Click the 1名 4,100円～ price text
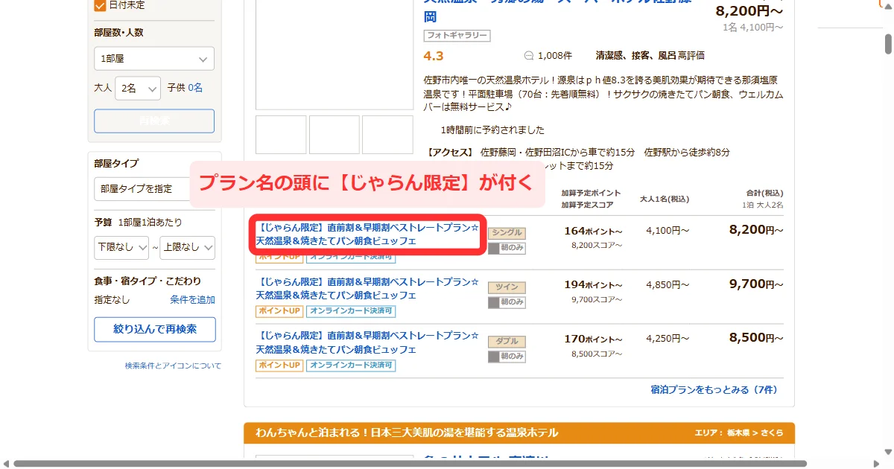The image size is (894, 469). click(x=752, y=28)
